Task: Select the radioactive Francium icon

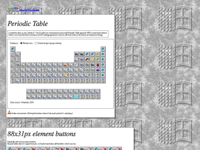Action: pyautogui.click(x=13, y=81)
